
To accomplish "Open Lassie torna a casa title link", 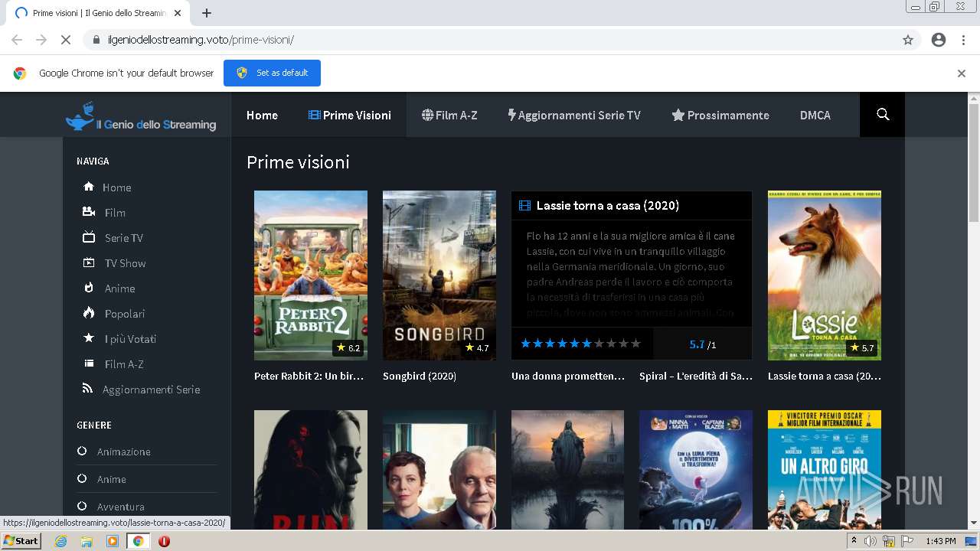I will (825, 376).
